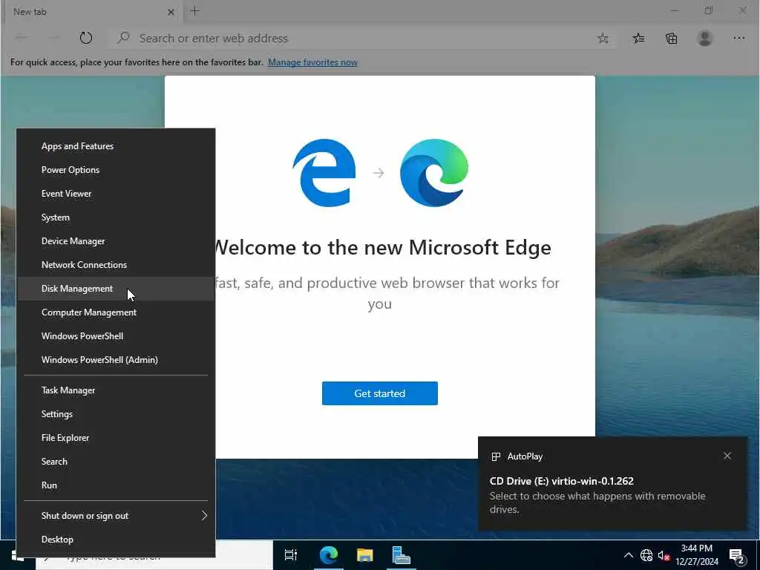Choose Search from the context menu

pyautogui.click(x=117, y=462)
